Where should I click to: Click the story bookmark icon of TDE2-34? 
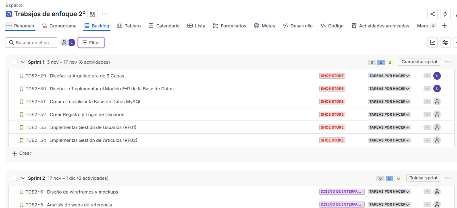22,140
